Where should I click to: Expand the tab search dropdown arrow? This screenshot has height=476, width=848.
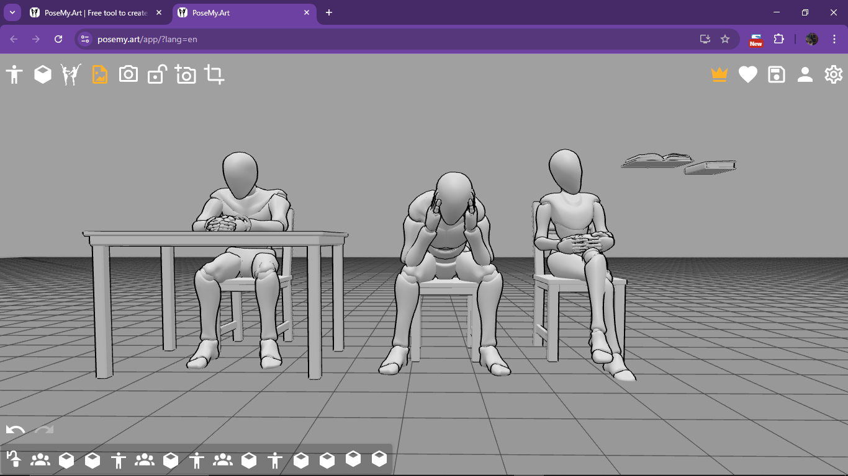(12, 13)
